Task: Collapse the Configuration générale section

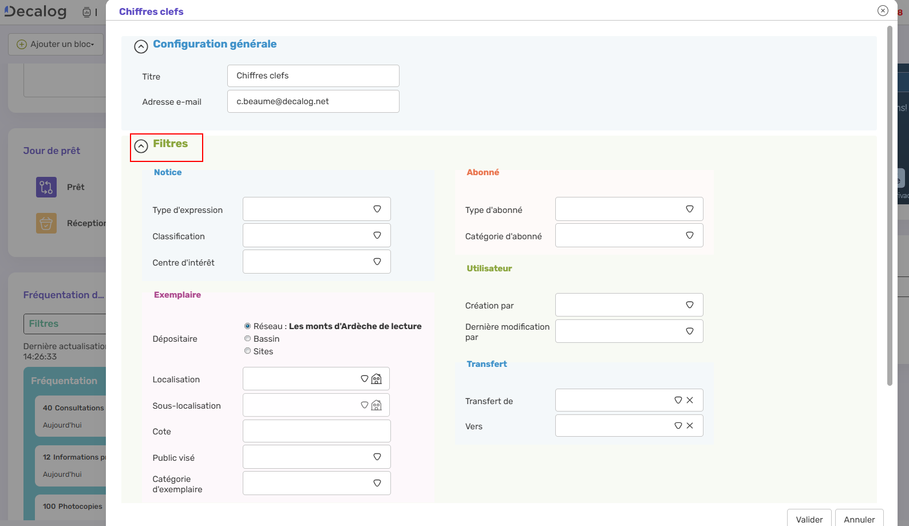Action: tap(141, 46)
